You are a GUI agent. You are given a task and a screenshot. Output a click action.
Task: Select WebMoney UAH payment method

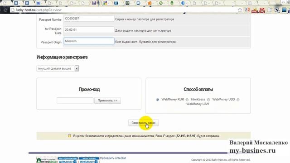pyautogui.click(x=238, y=100)
